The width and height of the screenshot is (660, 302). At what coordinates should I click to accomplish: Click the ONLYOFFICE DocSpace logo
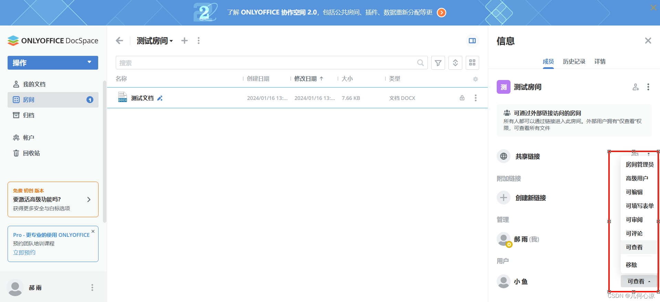coord(53,41)
